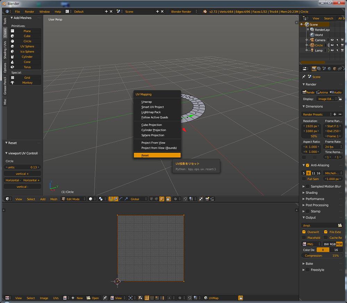The height and width of the screenshot is (303, 347).
Task: Click the UV vertex select mode icon
Action: coord(146,298)
